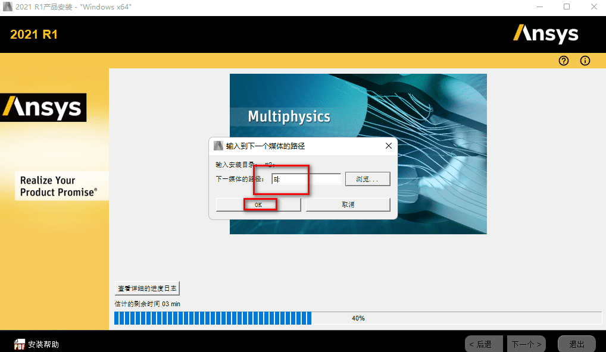Maximize the installer window
The height and width of the screenshot is (352, 606).
click(x=567, y=7)
